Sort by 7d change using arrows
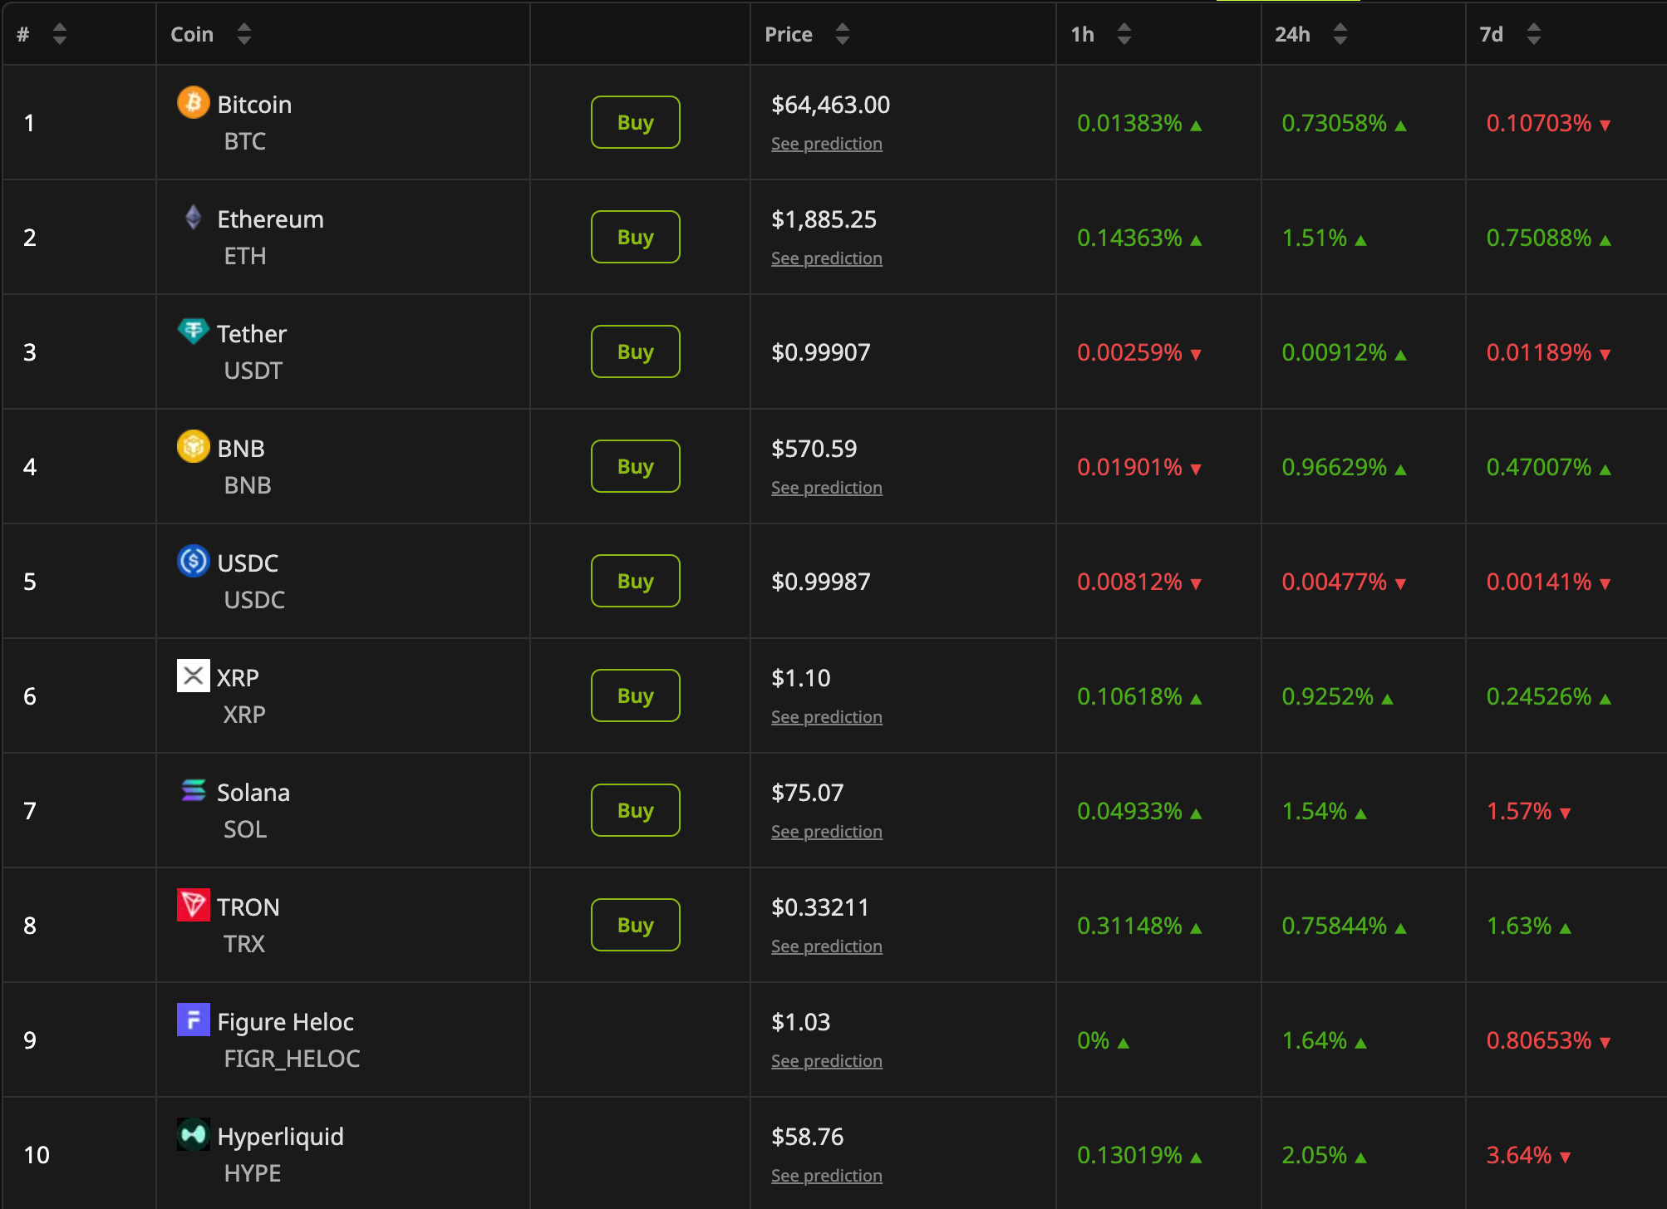The image size is (1667, 1209). point(1533,34)
